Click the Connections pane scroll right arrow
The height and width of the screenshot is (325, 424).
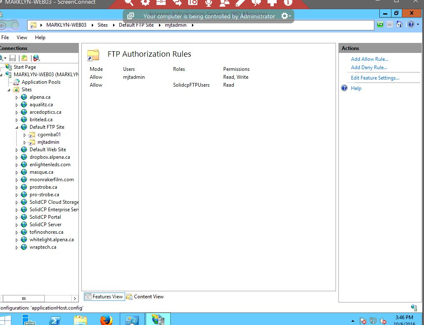pyautogui.click(x=75, y=299)
